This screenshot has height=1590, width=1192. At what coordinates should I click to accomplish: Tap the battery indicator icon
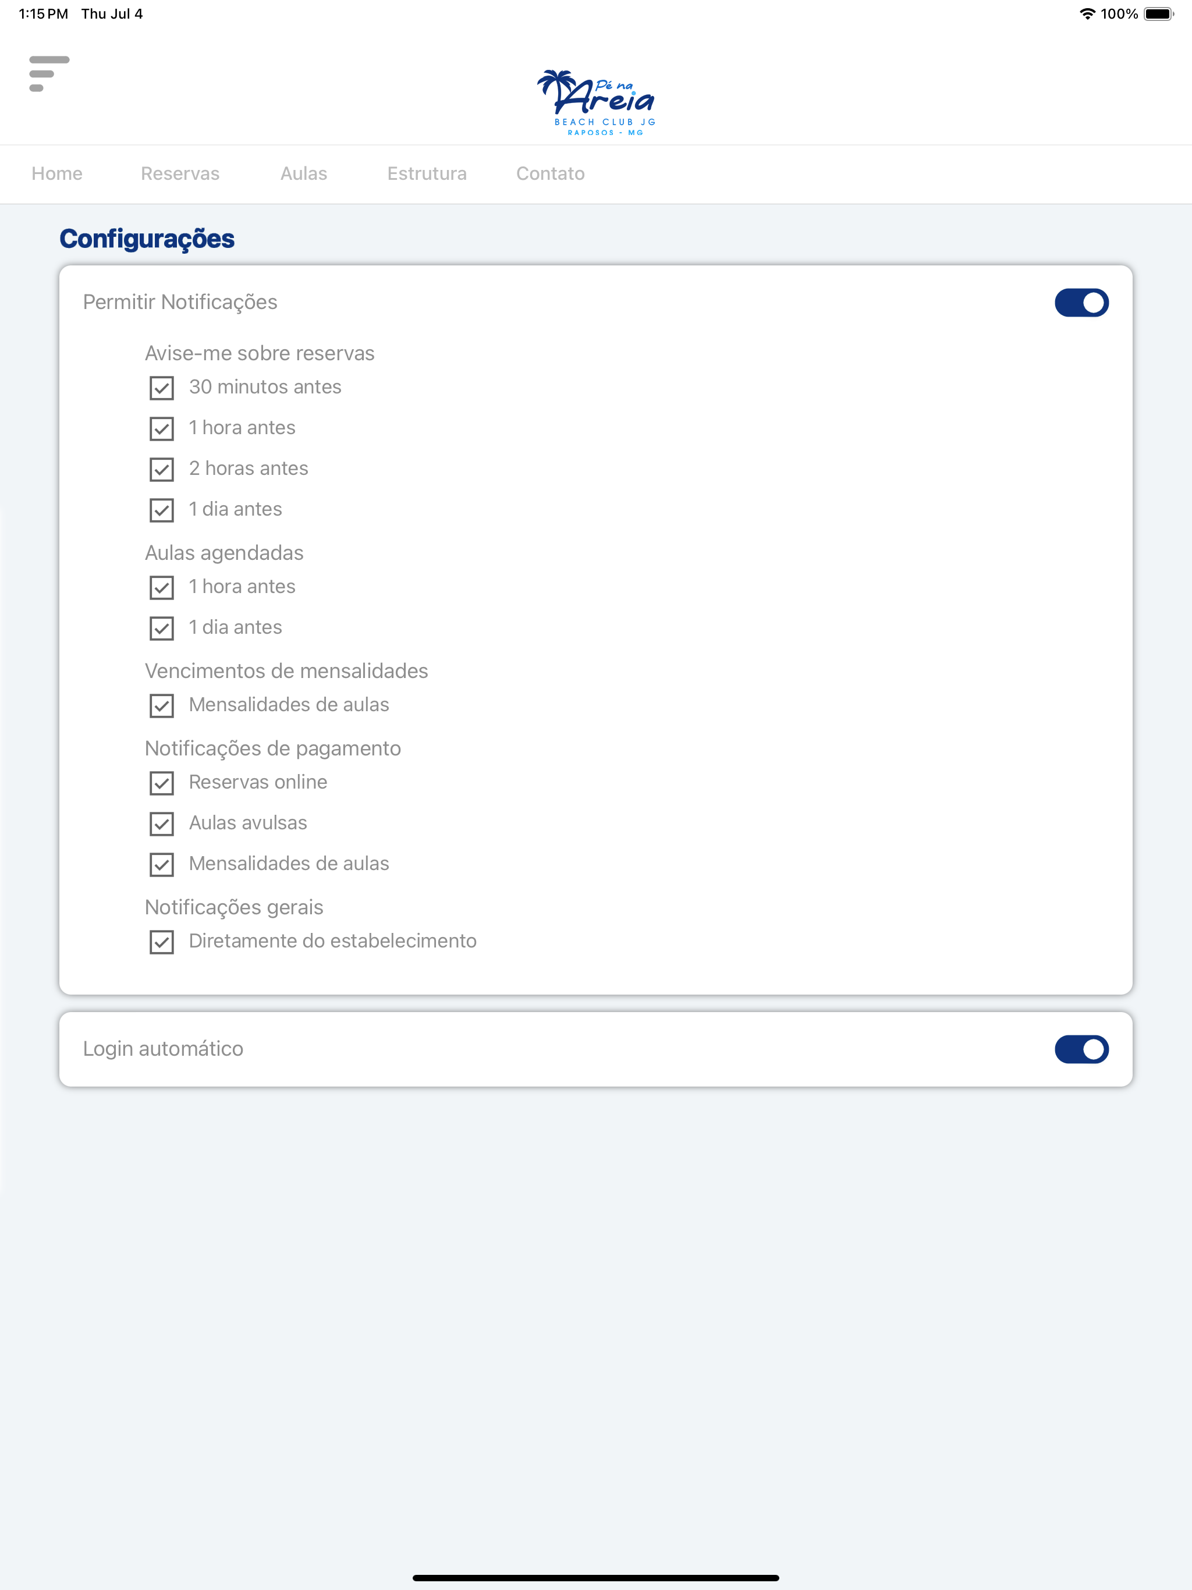(1158, 13)
